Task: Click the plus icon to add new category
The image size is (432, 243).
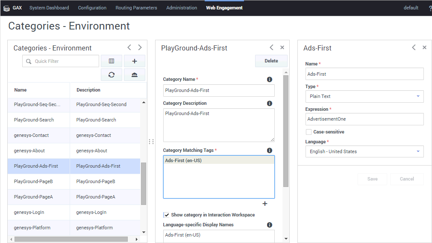Action: click(x=135, y=61)
